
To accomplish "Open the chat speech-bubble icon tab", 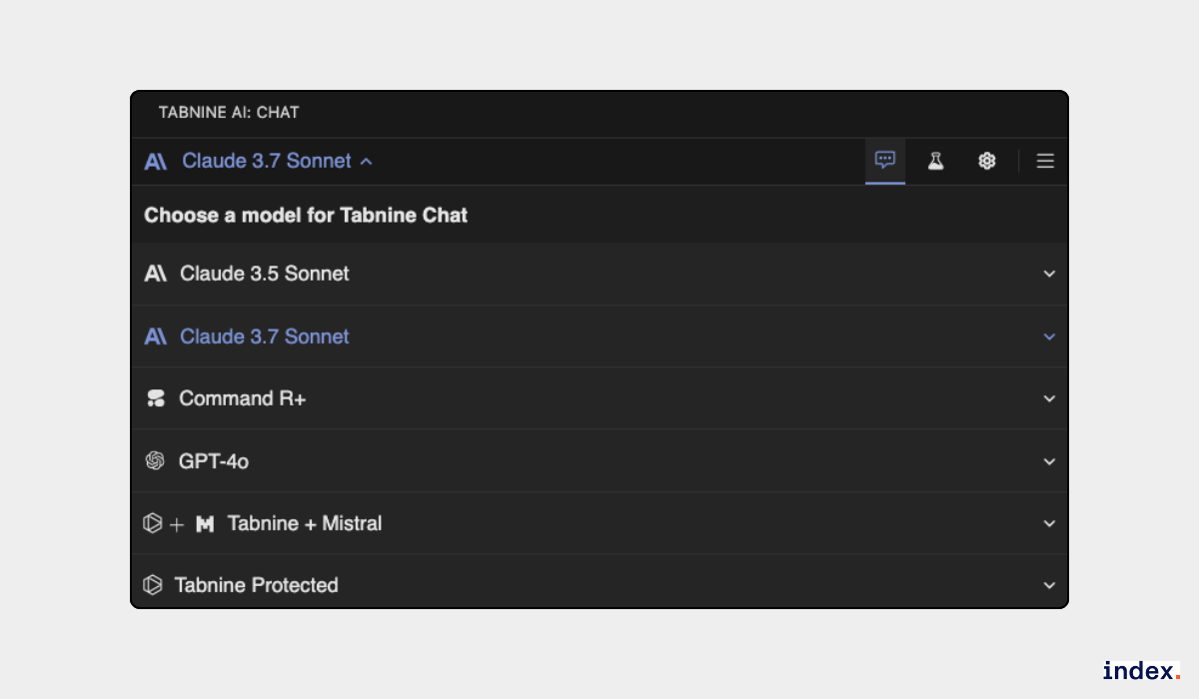I will pos(885,161).
